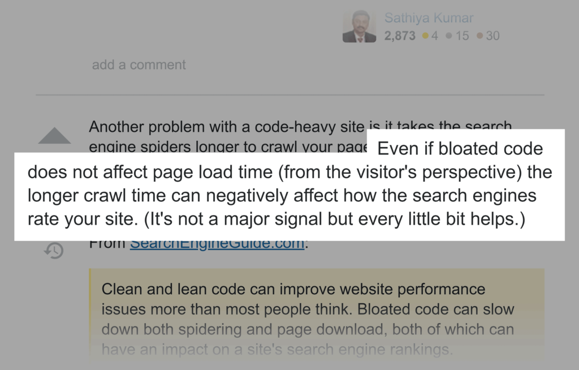Click the yellow left border of the blockquote

point(90,311)
